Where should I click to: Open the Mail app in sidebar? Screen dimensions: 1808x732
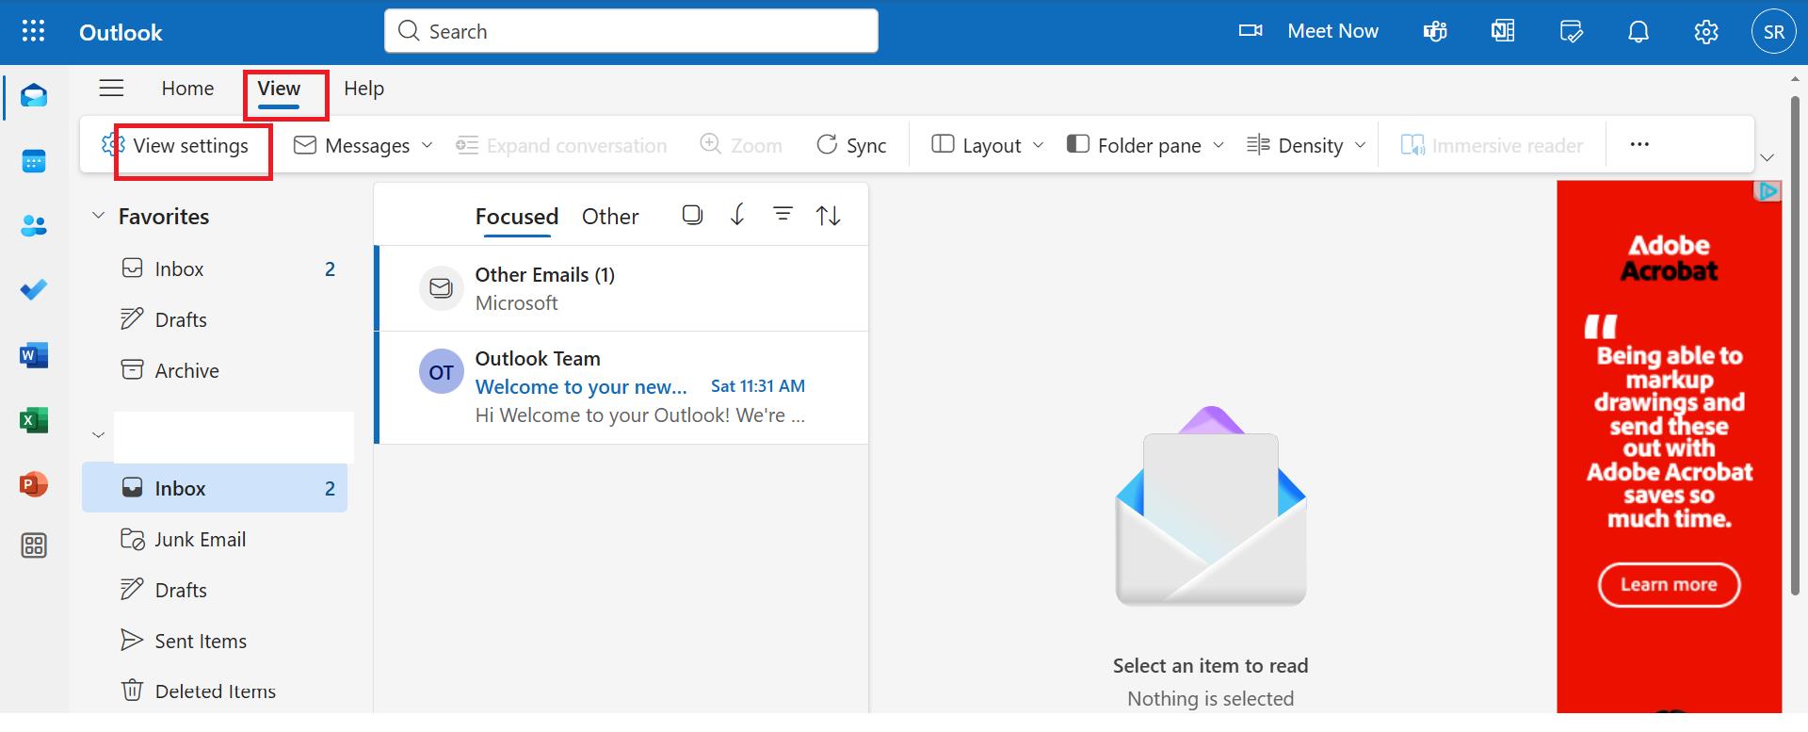coord(34,95)
